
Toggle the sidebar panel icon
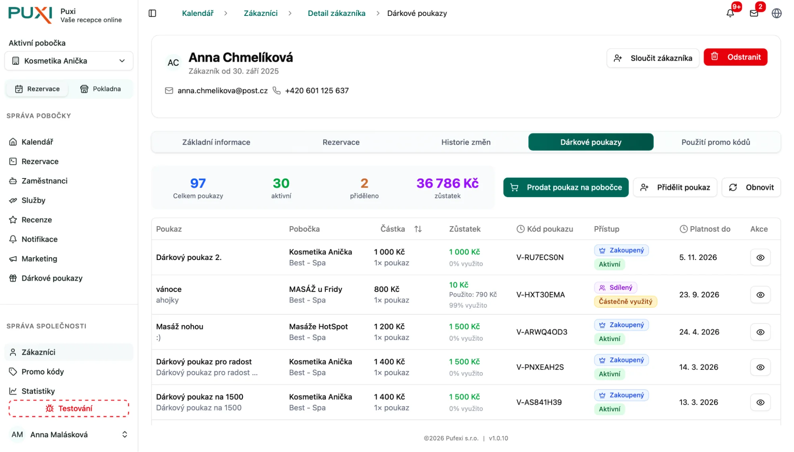(x=153, y=13)
